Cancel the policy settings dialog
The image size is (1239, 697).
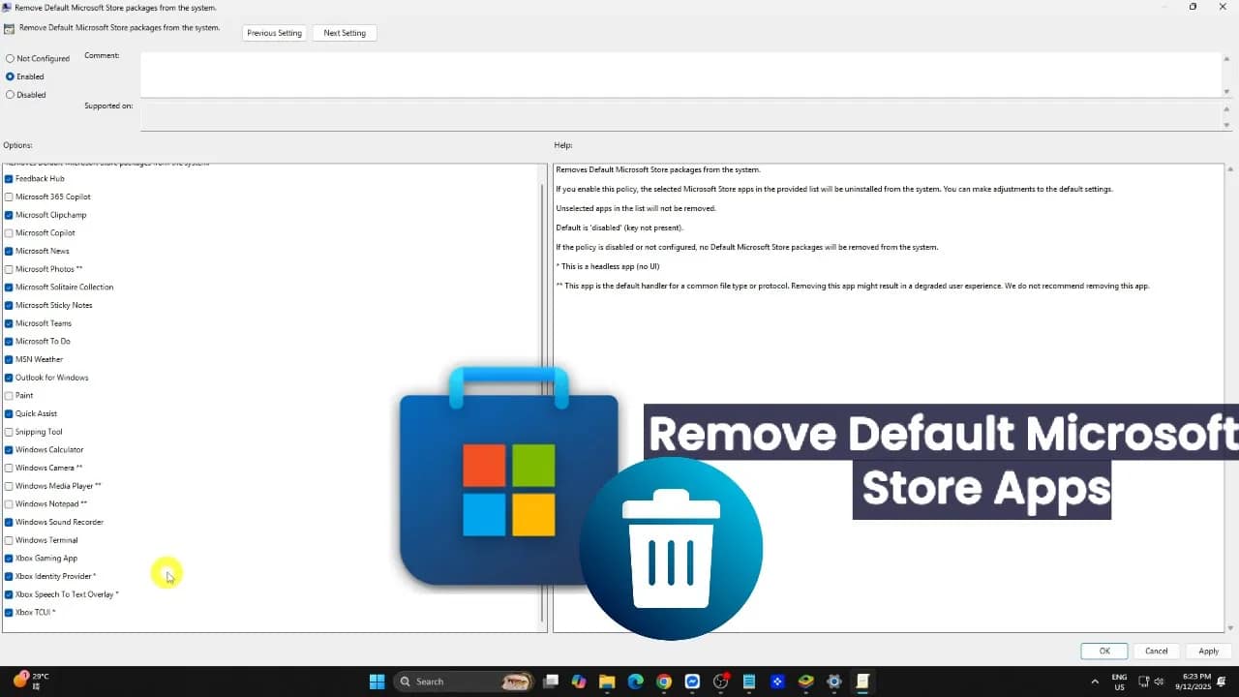[x=1156, y=651]
